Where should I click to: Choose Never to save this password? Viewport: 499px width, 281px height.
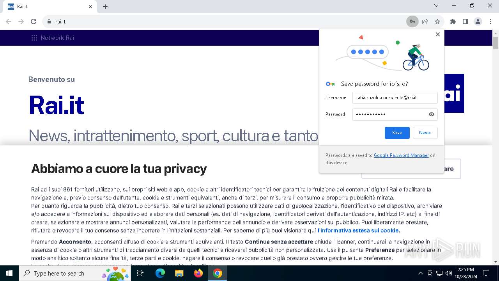coord(425,133)
